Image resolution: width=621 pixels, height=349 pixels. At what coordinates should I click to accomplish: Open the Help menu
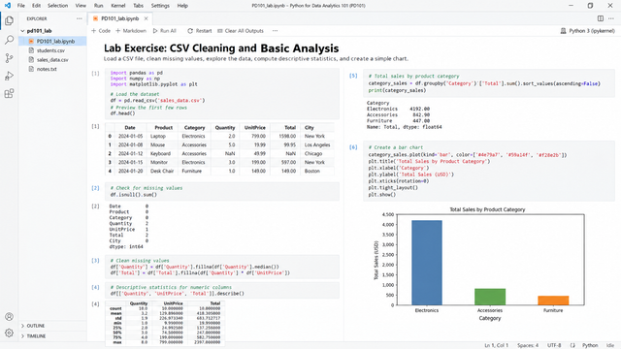tap(182, 6)
